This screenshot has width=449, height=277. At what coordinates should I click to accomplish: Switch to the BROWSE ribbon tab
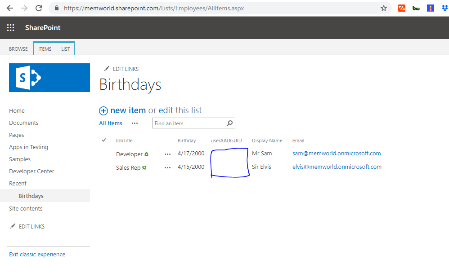tap(18, 49)
